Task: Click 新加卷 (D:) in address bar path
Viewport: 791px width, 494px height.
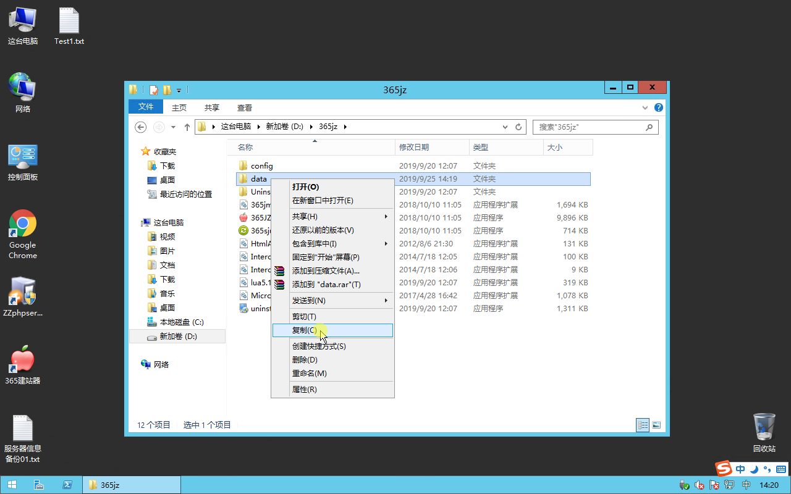Action: [x=284, y=127]
